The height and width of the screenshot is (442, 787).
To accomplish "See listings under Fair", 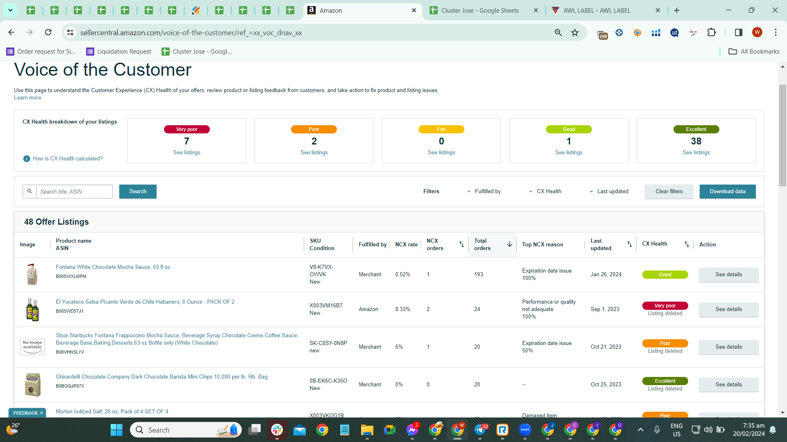I will (x=441, y=153).
